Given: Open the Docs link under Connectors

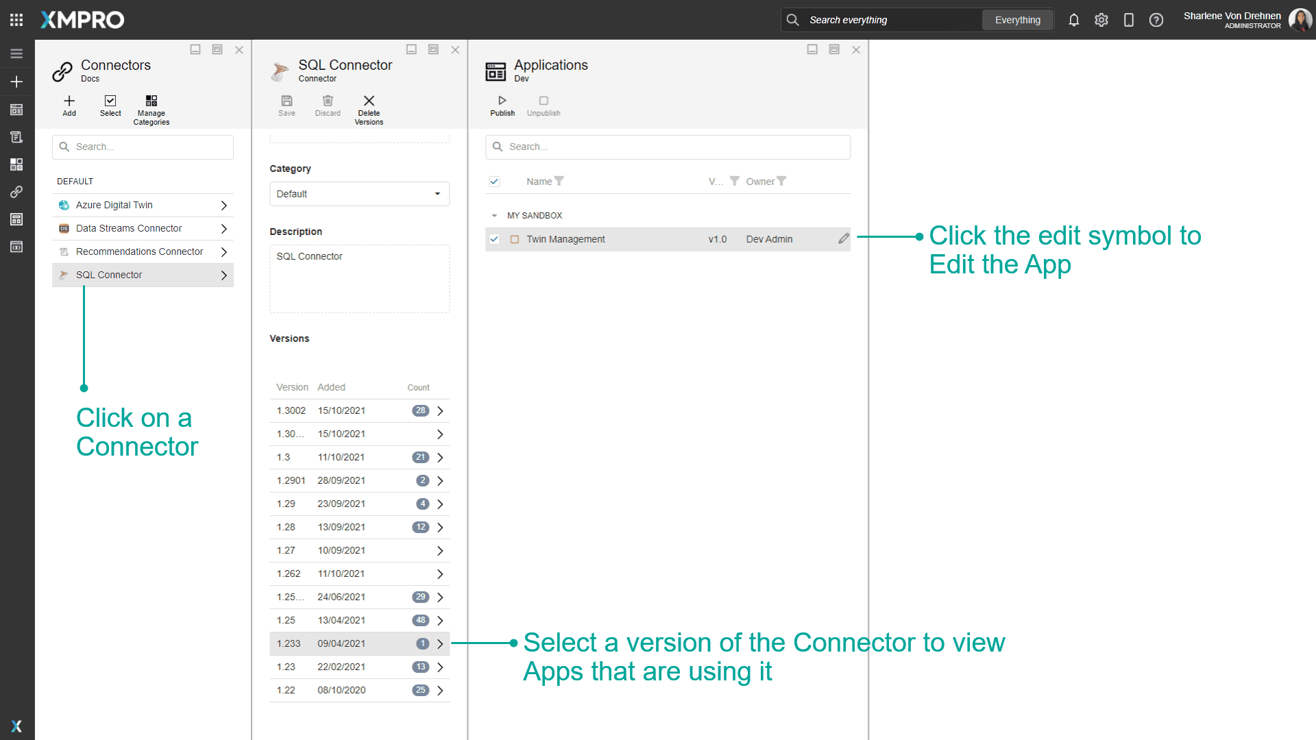Looking at the screenshot, I should (90, 79).
